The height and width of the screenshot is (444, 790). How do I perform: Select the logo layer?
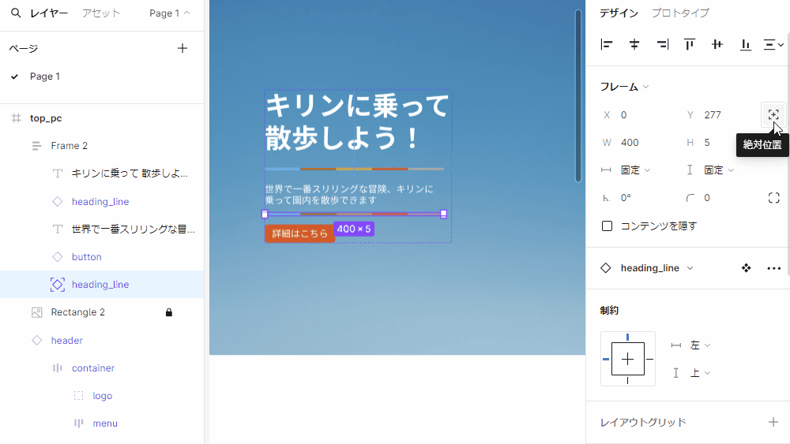click(x=102, y=396)
